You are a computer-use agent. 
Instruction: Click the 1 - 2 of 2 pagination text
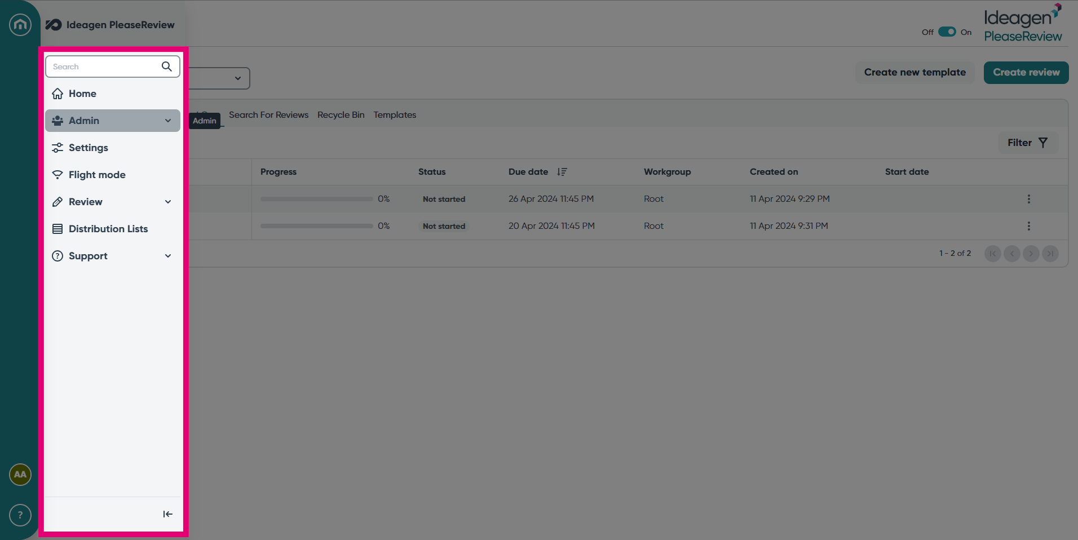(955, 254)
